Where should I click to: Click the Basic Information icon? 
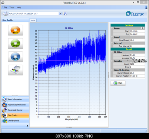tap(5, 99)
